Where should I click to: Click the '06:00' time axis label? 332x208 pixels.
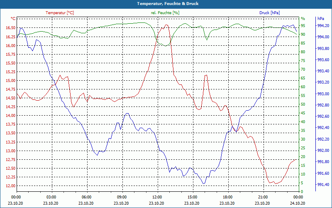(86, 197)
